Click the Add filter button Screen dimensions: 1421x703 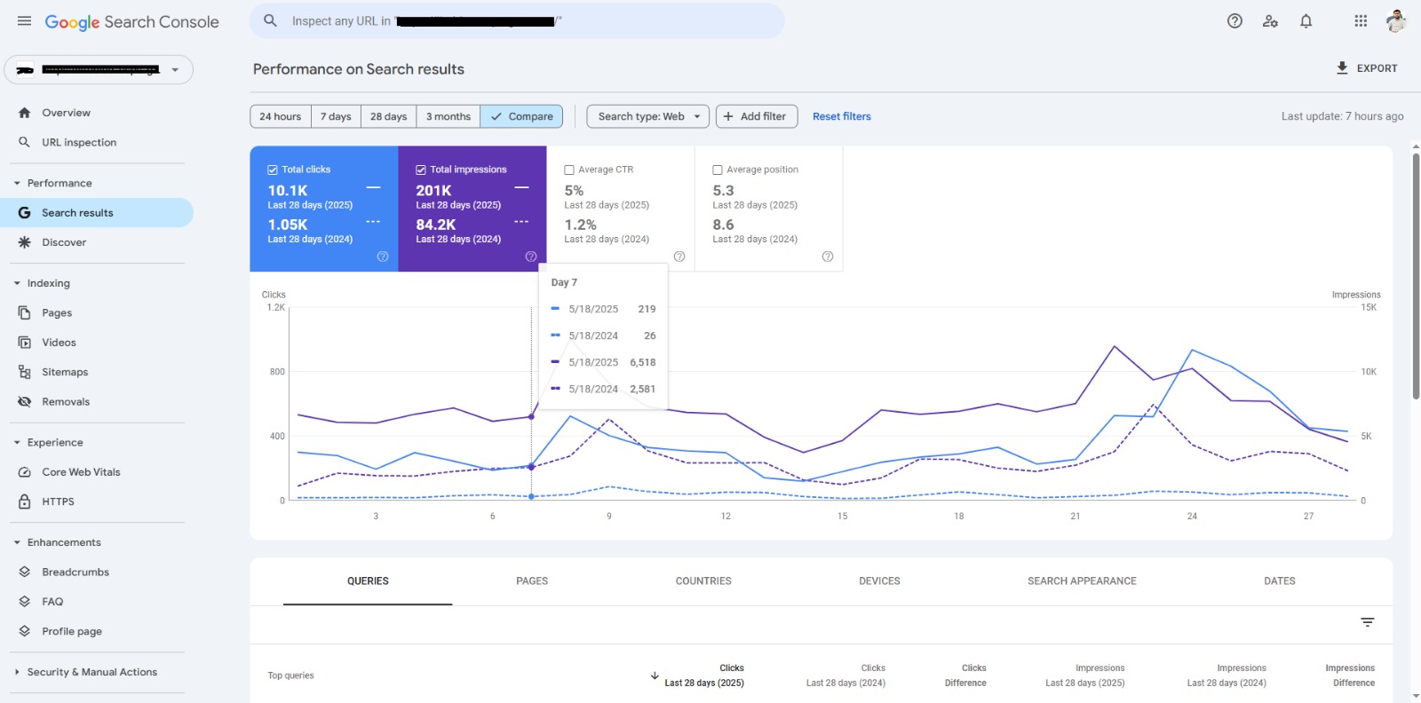[x=756, y=116]
